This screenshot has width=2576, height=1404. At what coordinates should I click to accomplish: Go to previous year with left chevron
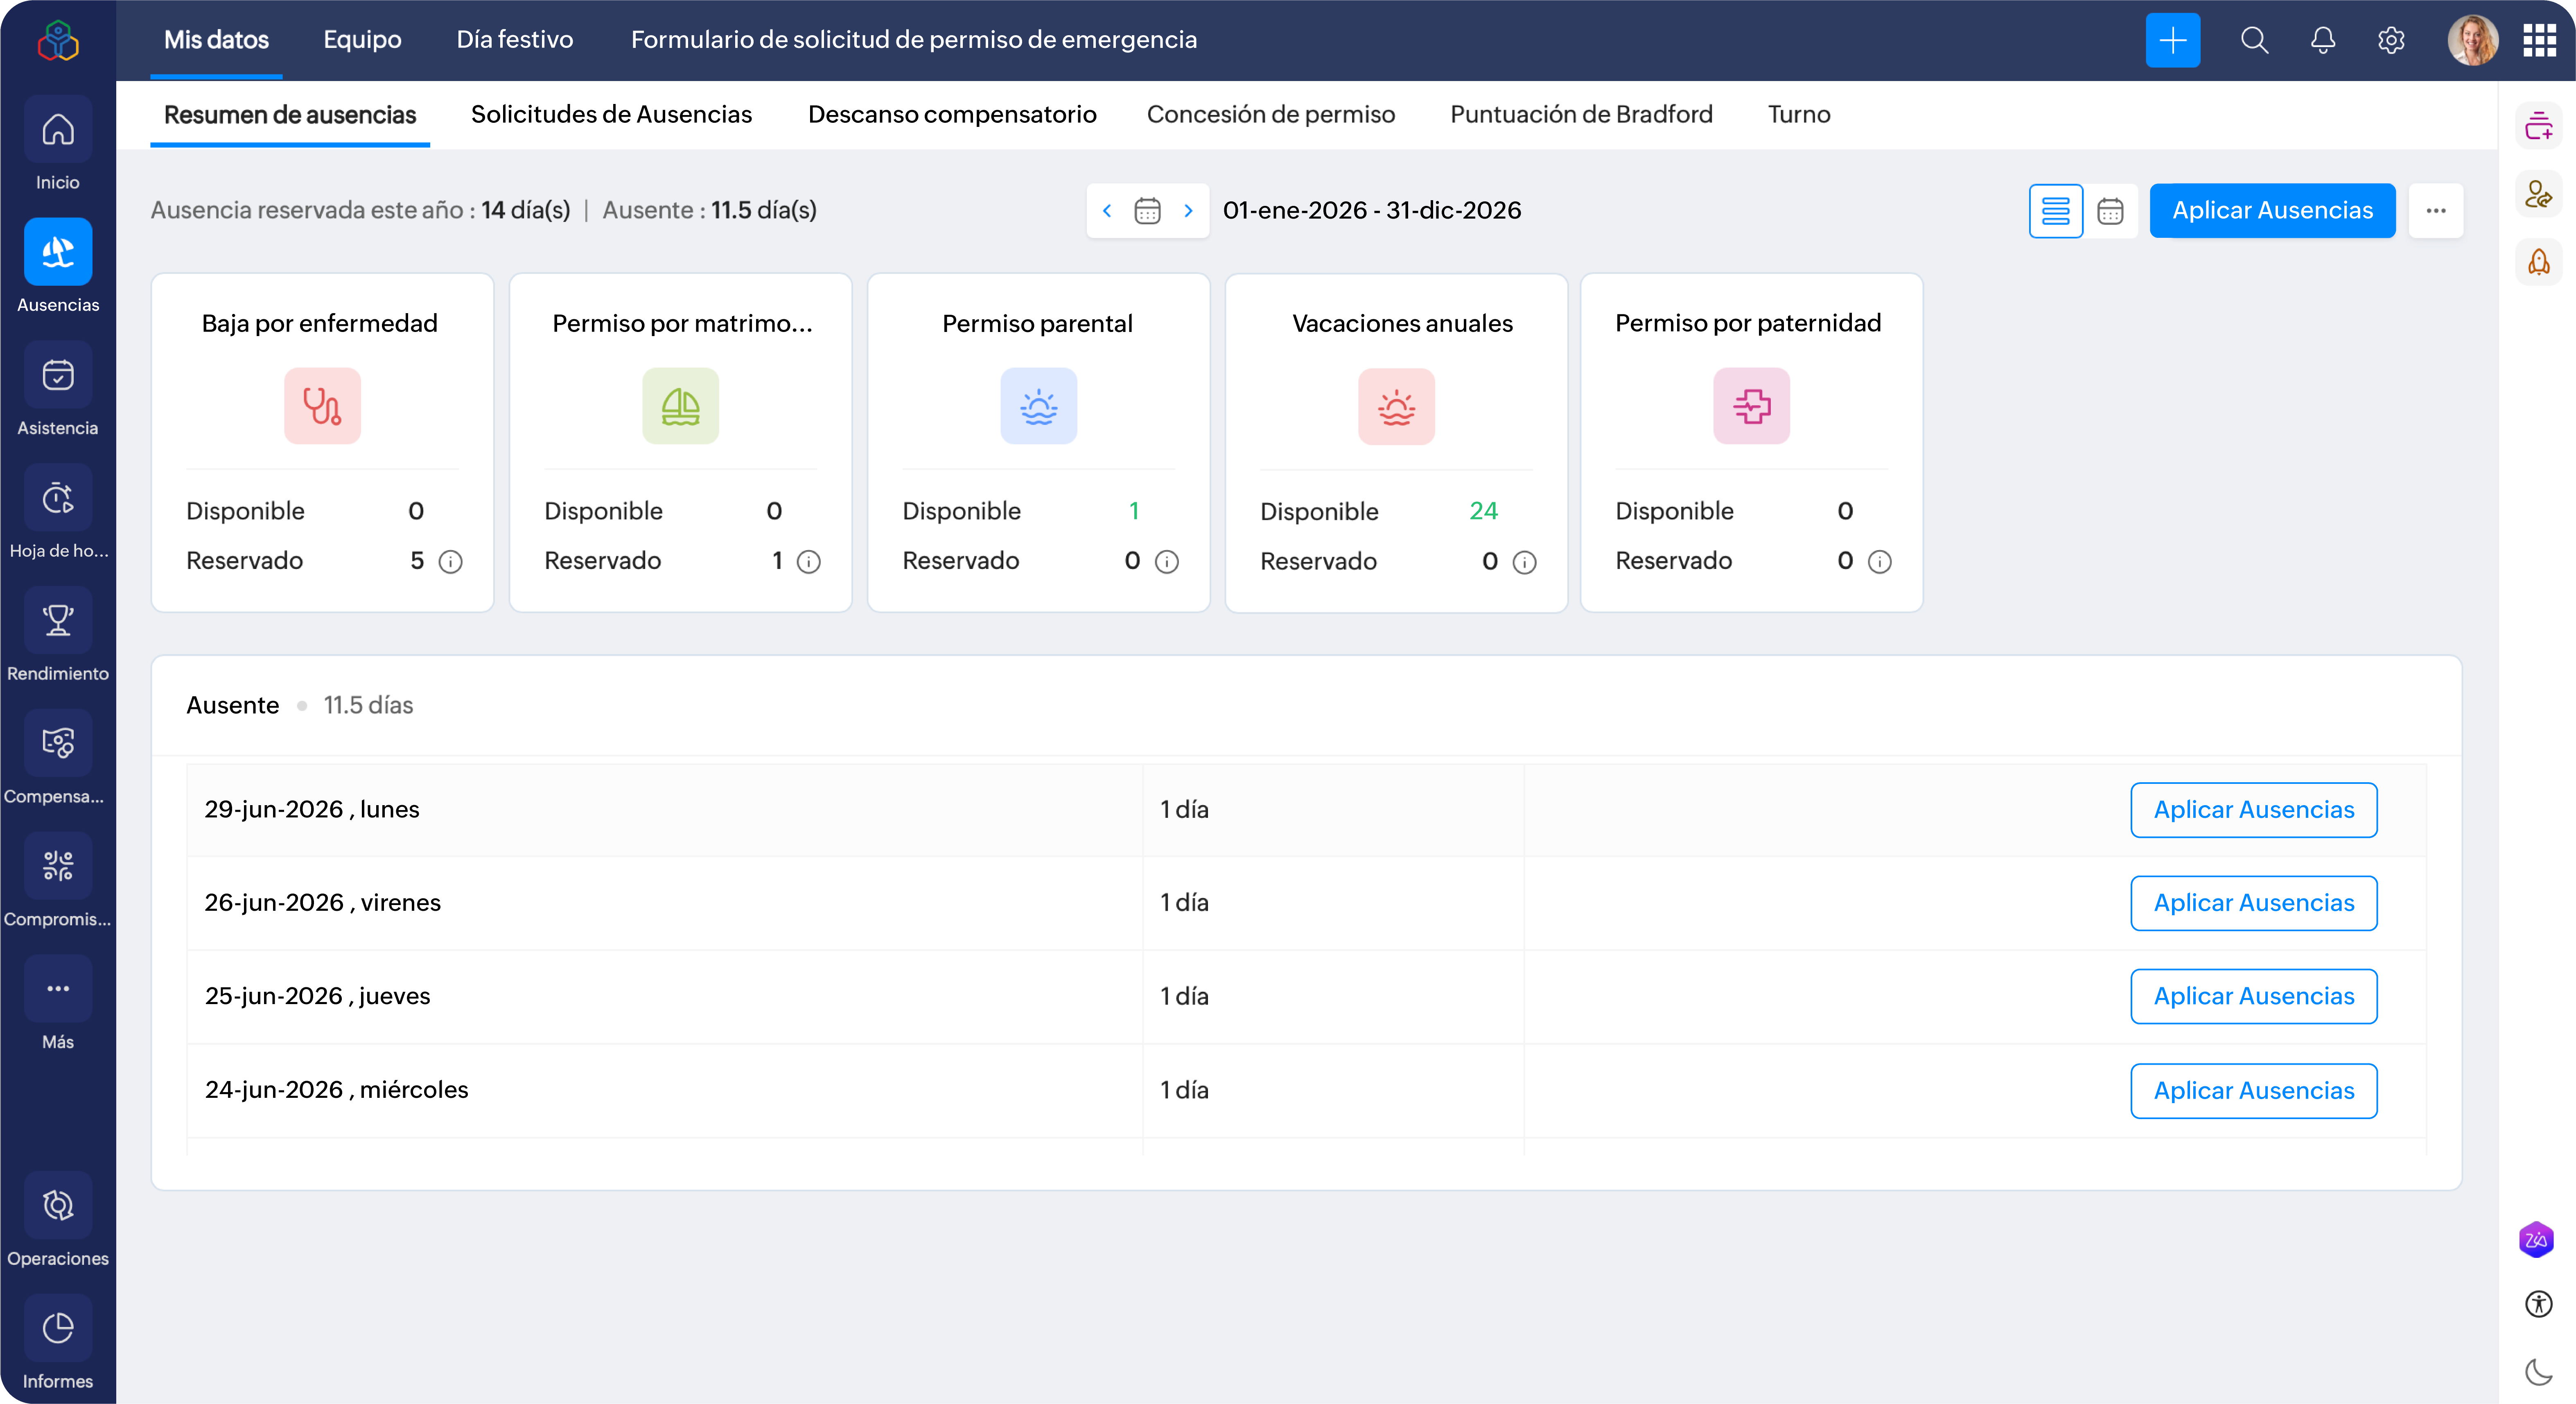[x=1107, y=211]
